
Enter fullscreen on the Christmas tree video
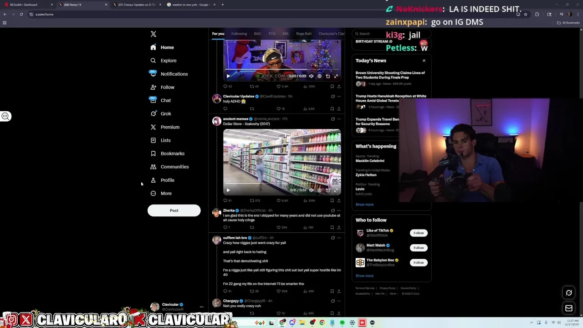point(336,76)
